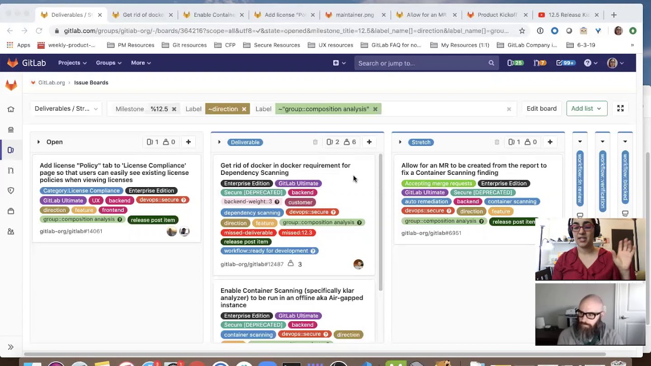The width and height of the screenshot is (651, 366).
Task: Open merge requests icon showing 7
Action: [539, 63]
